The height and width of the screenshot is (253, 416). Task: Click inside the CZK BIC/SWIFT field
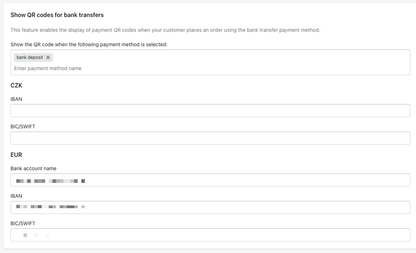coord(210,138)
